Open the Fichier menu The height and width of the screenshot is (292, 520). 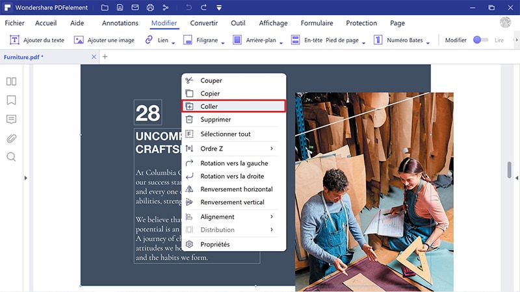pyautogui.click(x=14, y=23)
